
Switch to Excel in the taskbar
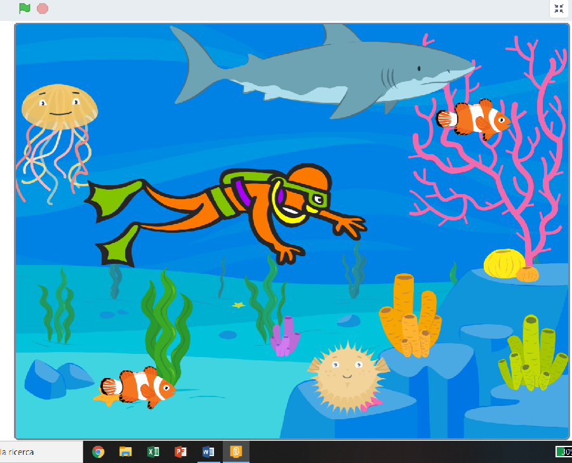point(153,452)
